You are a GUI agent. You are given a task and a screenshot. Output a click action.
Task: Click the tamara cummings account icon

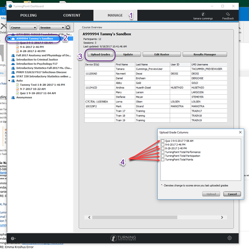(x=203, y=14)
